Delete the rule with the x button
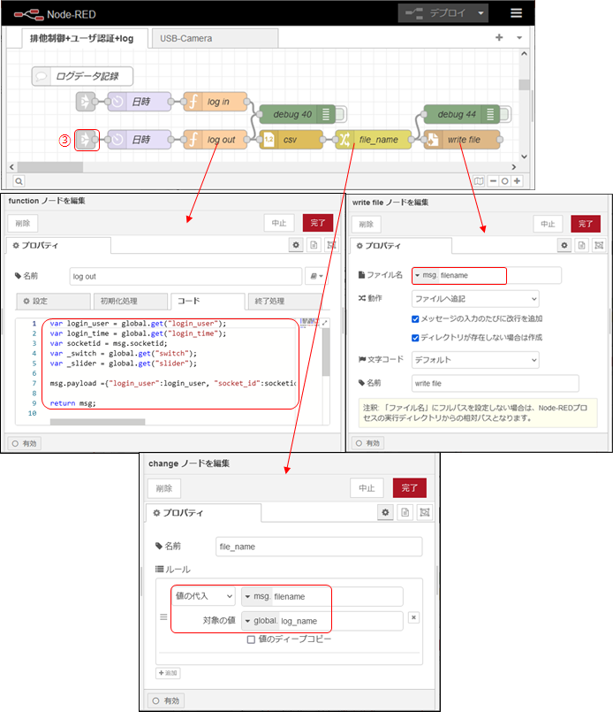This screenshot has height=712, width=613. tap(413, 617)
